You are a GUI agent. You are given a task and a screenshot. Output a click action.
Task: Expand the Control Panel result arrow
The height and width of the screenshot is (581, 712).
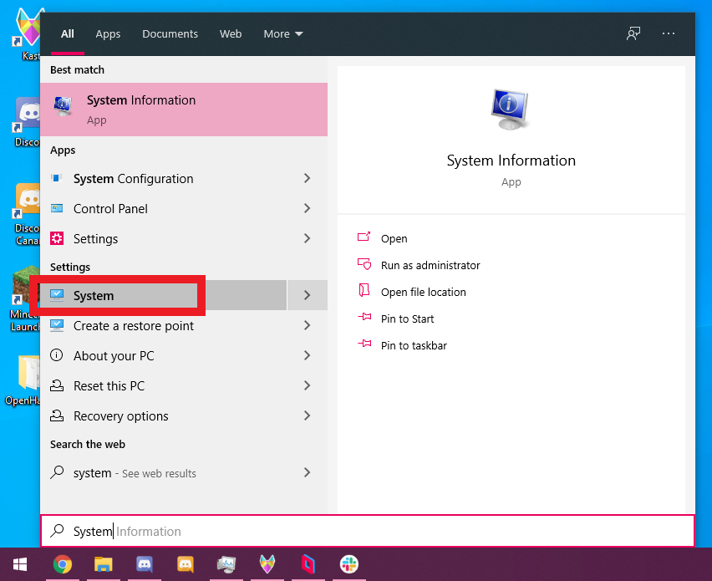coord(307,209)
